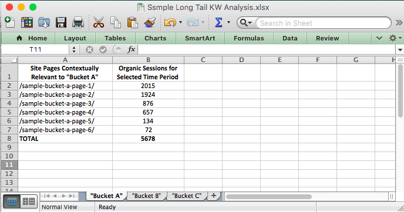Viewport: 404px width, 212px height.
Task: Switch to Normal View button
Action: pos(12,201)
